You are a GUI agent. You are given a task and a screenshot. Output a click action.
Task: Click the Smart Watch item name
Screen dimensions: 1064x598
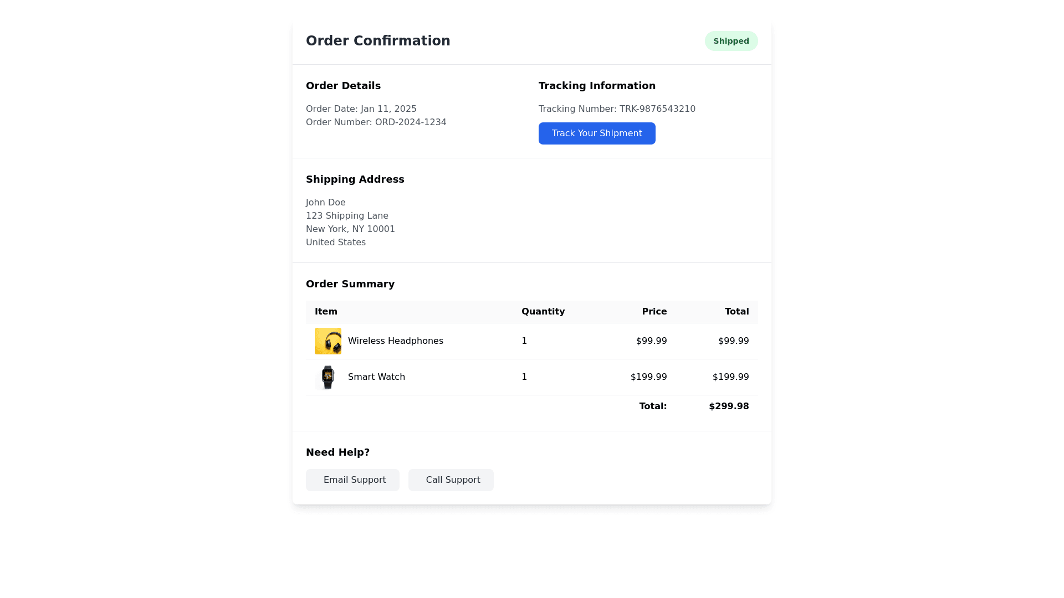(376, 377)
